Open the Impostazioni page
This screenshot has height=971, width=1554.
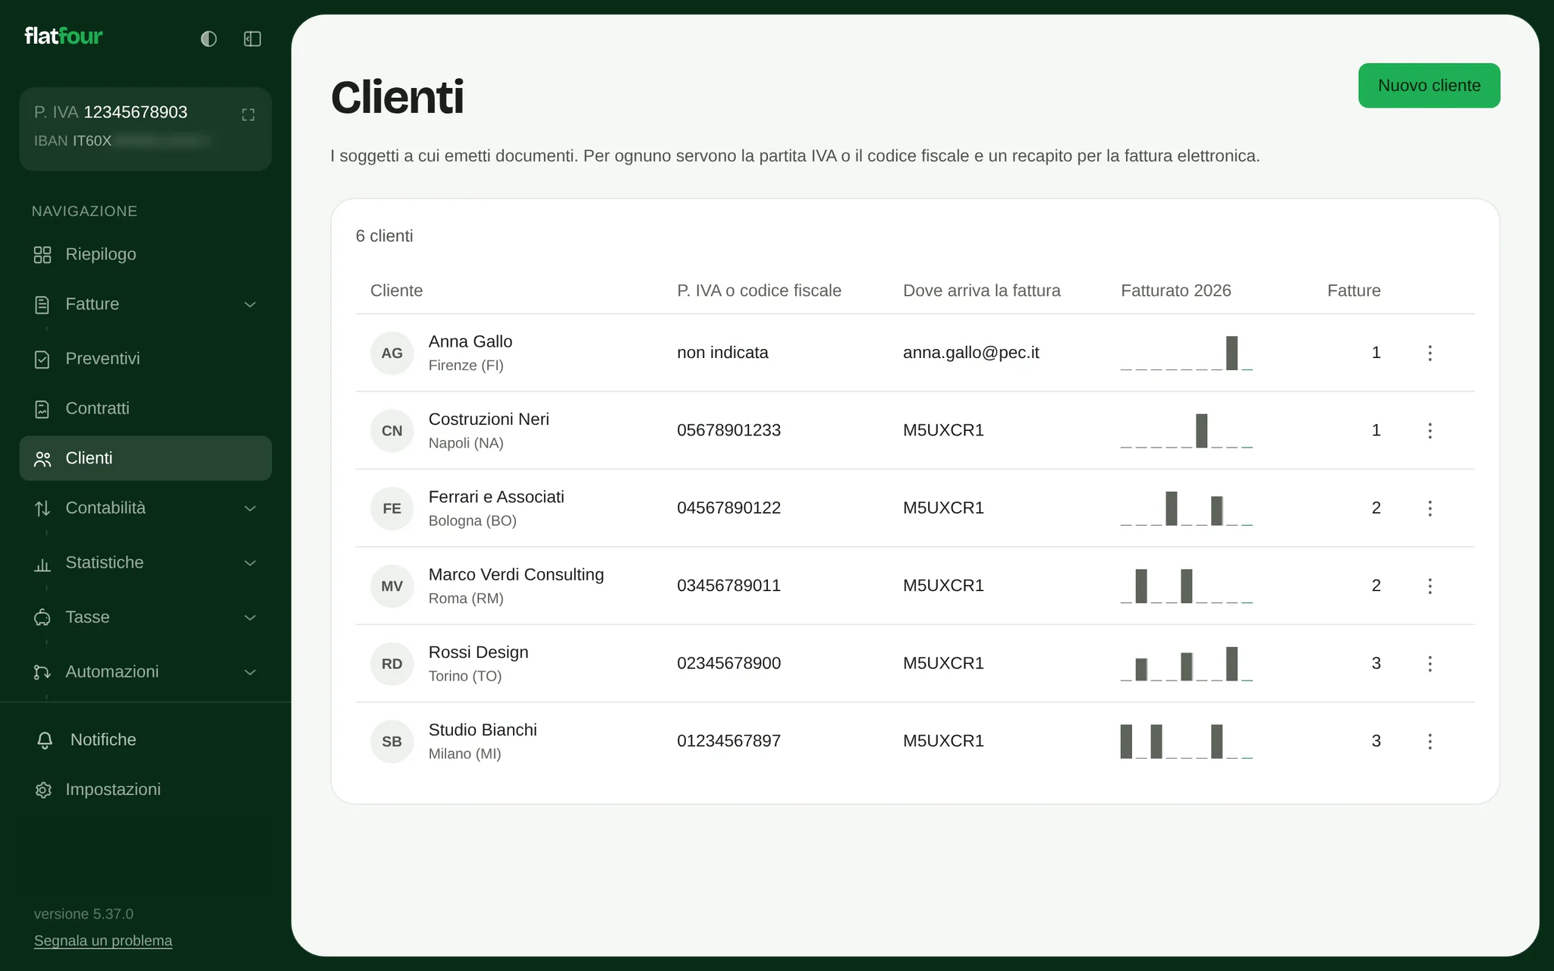tap(146, 790)
